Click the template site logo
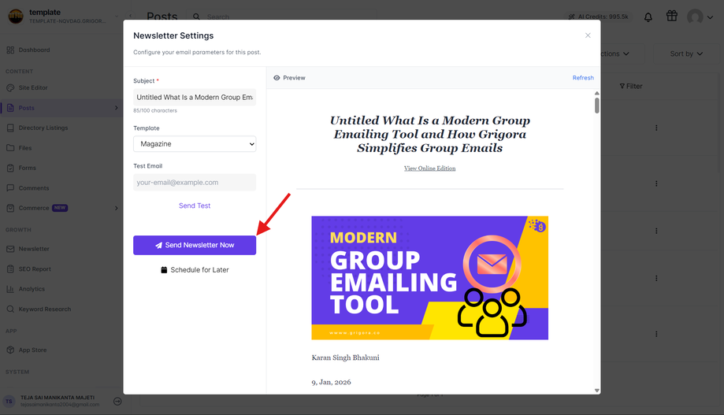The width and height of the screenshot is (724, 415). click(x=16, y=17)
